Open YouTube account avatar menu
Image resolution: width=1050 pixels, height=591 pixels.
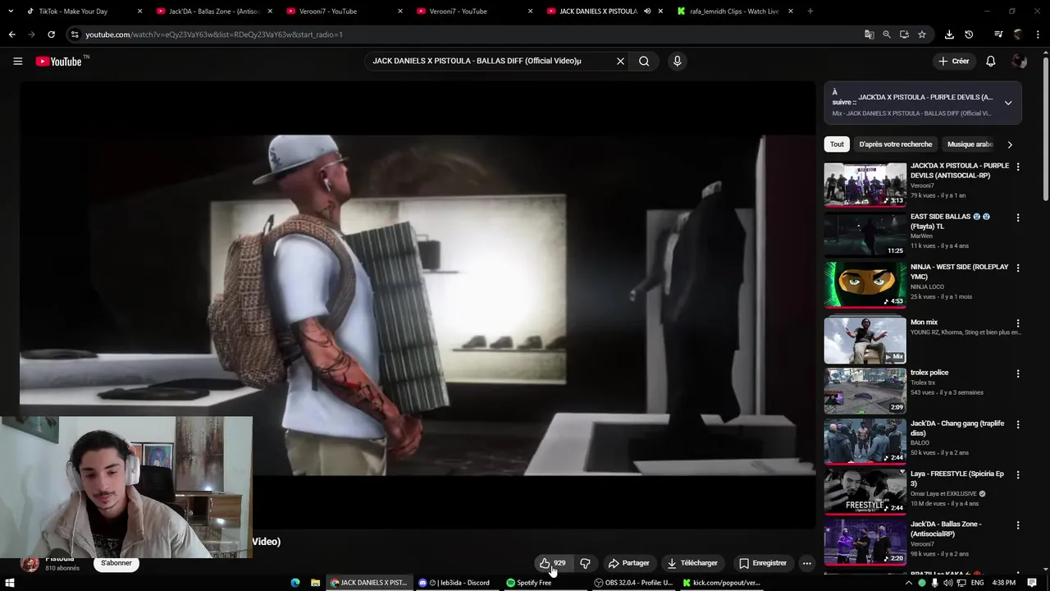[x=1019, y=61]
